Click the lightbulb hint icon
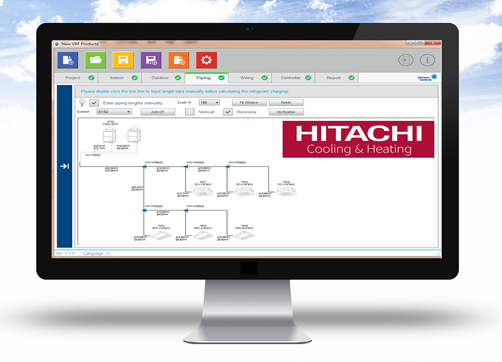This screenshot has width=502, height=362. pyautogui.click(x=82, y=103)
